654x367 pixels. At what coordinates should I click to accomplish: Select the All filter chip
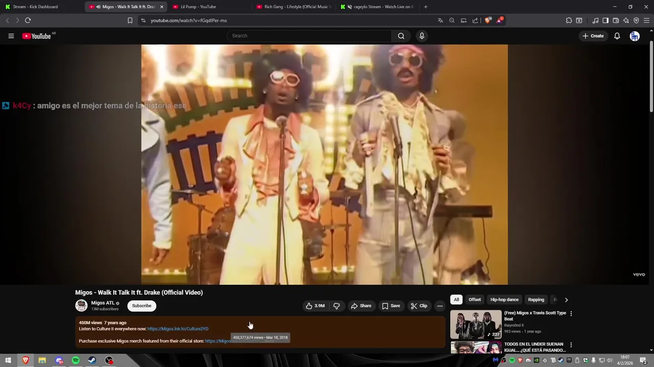point(456,300)
